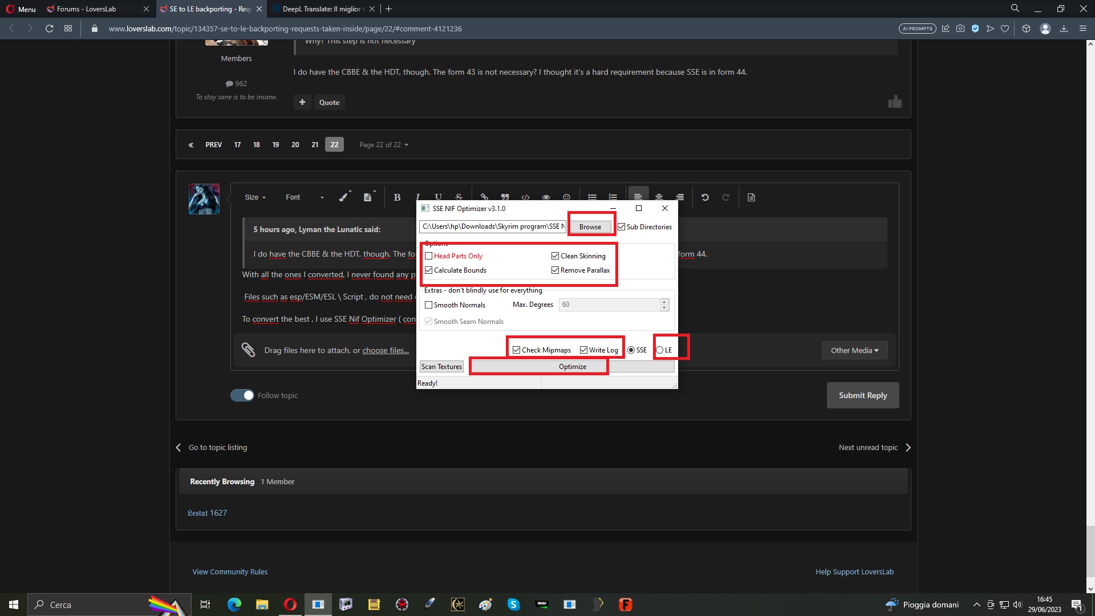Click the thumbs-up reaction icon
The width and height of the screenshot is (1095, 616).
tap(895, 102)
